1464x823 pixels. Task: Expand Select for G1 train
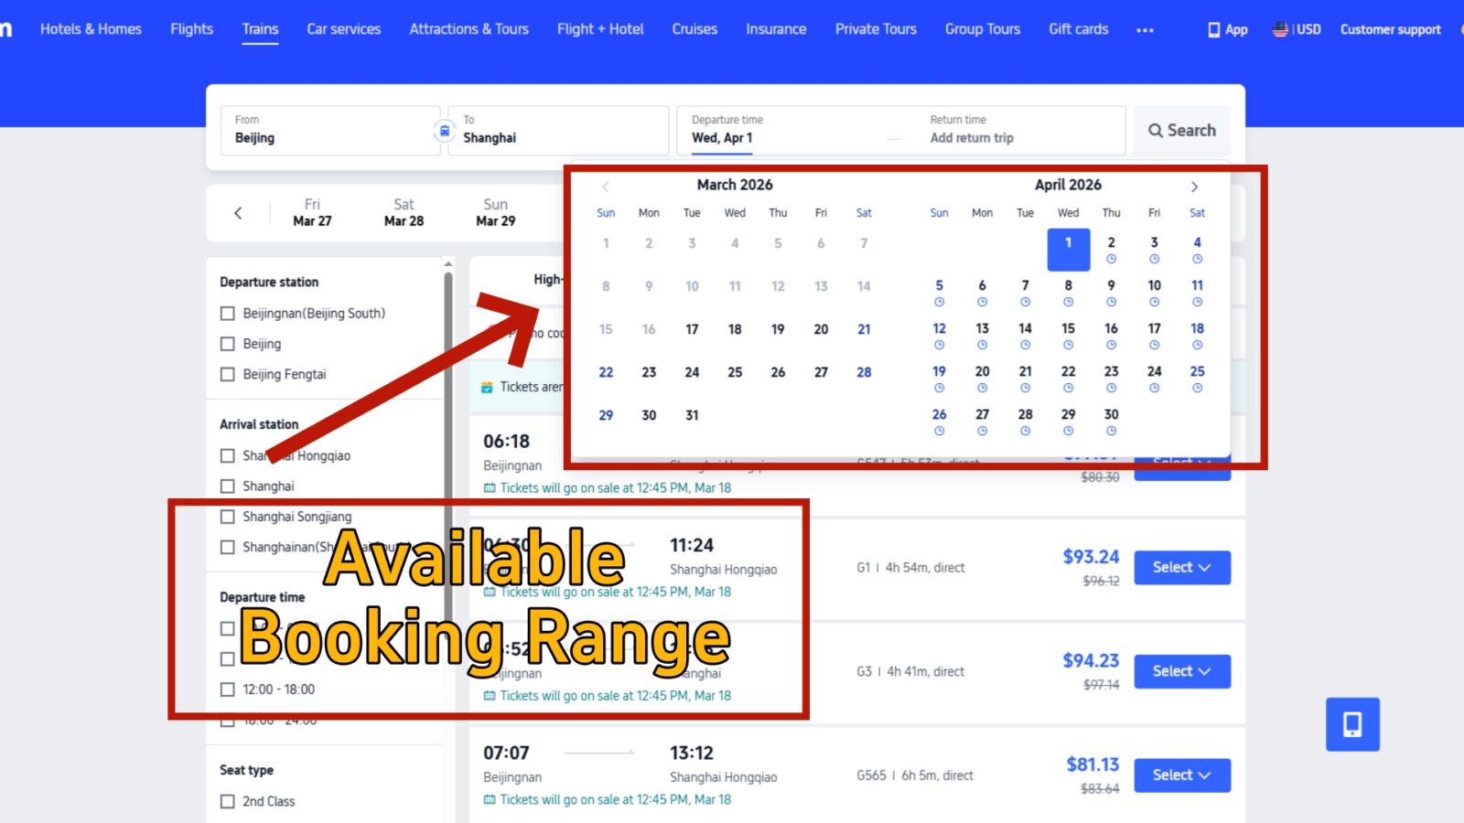(x=1182, y=568)
